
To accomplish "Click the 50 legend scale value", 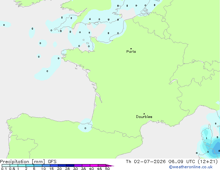I will coord(108,169).
